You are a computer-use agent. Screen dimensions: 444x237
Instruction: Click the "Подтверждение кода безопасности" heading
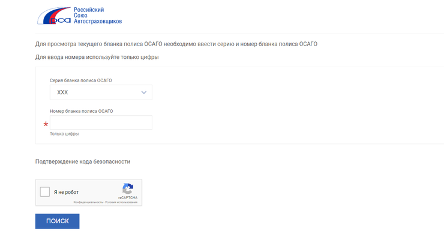pyautogui.click(x=83, y=161)
